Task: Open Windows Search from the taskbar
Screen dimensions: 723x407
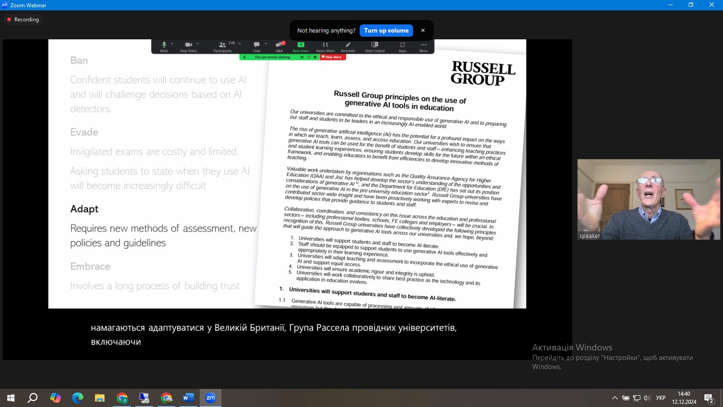Action: coord(33,398)
